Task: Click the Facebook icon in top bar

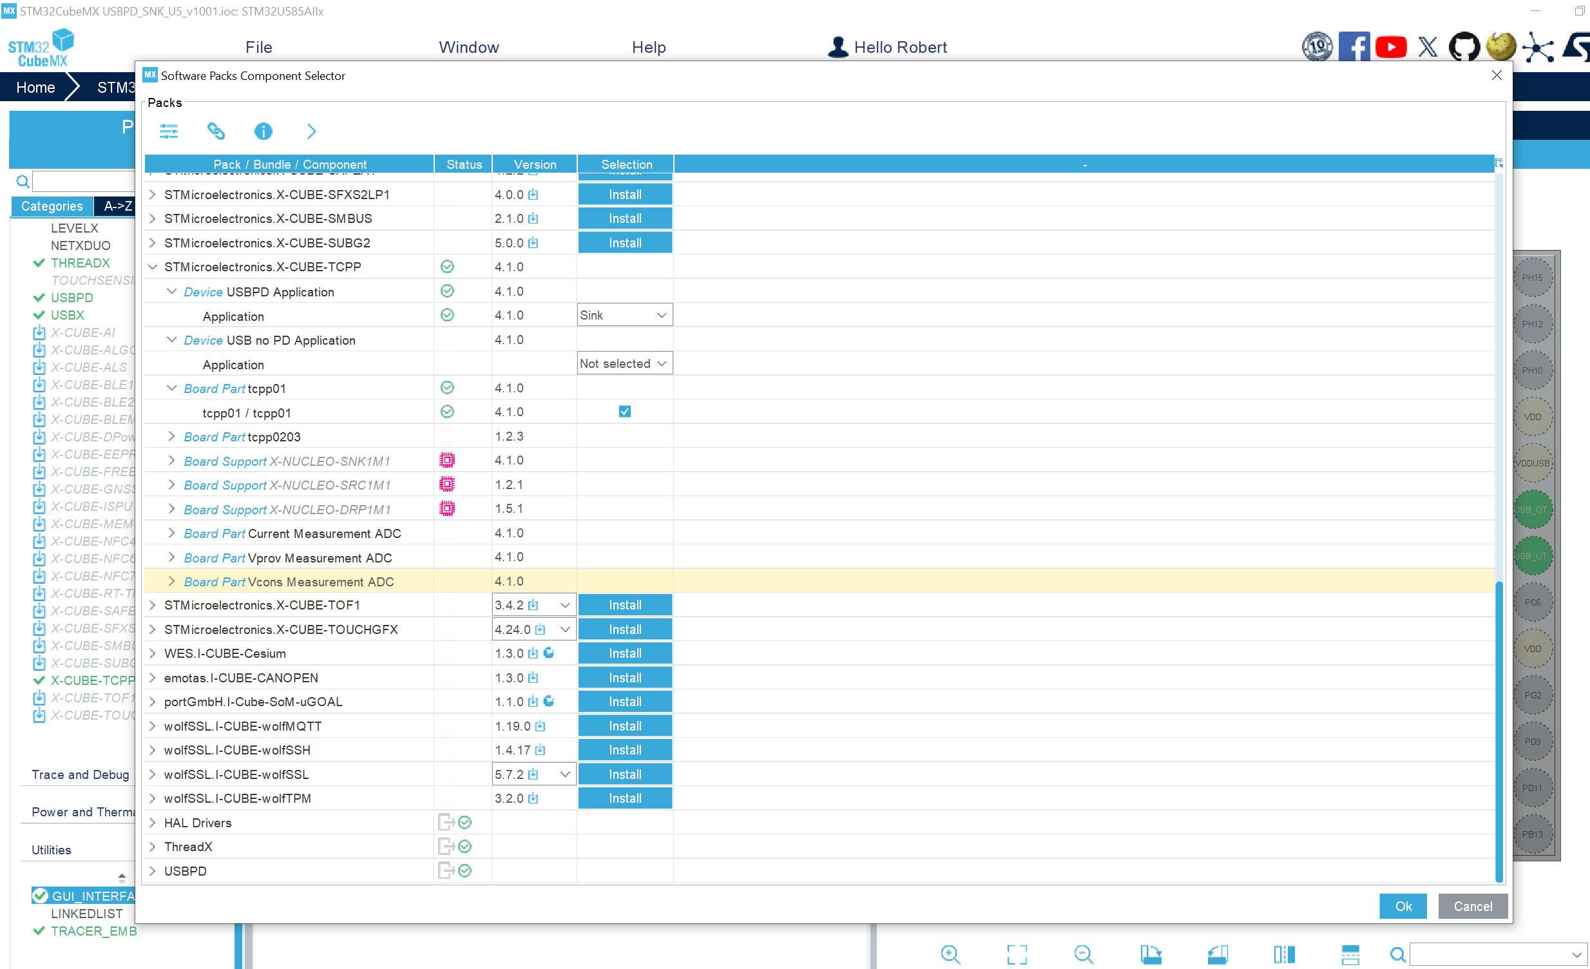Action: click(1354, 47)
